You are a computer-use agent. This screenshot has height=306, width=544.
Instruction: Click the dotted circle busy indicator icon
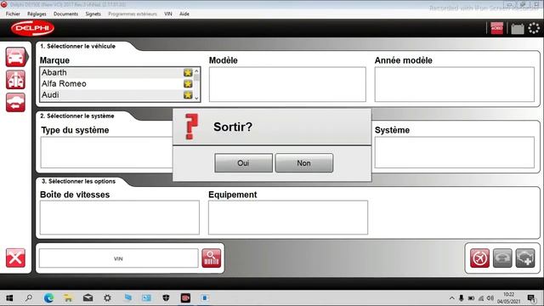coord(534,28)
